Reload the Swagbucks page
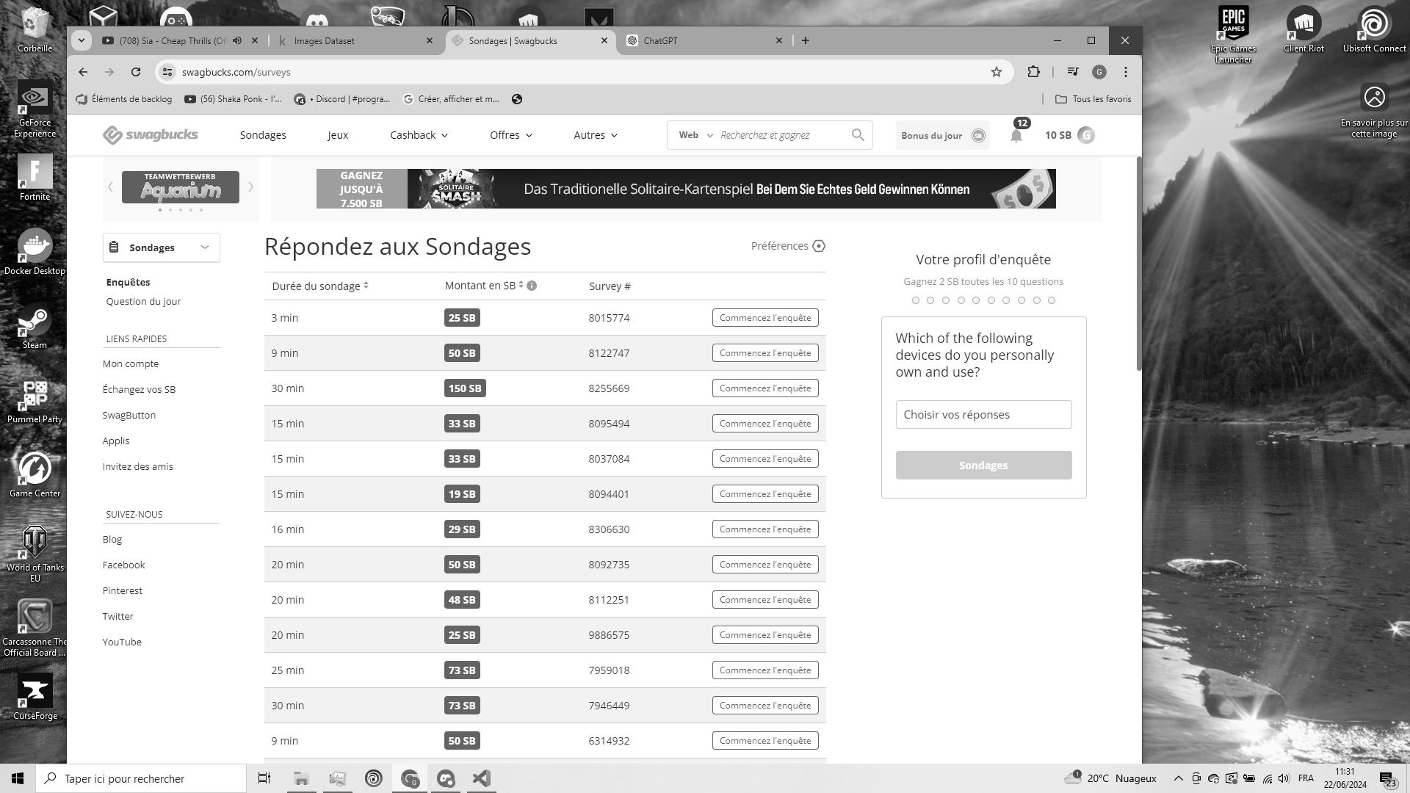 (136, 72)
